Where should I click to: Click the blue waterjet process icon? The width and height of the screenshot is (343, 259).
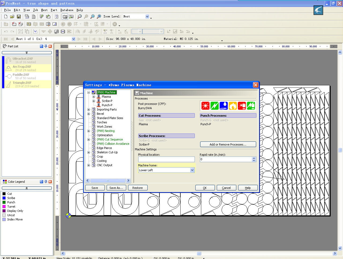(x=224, y=106)
